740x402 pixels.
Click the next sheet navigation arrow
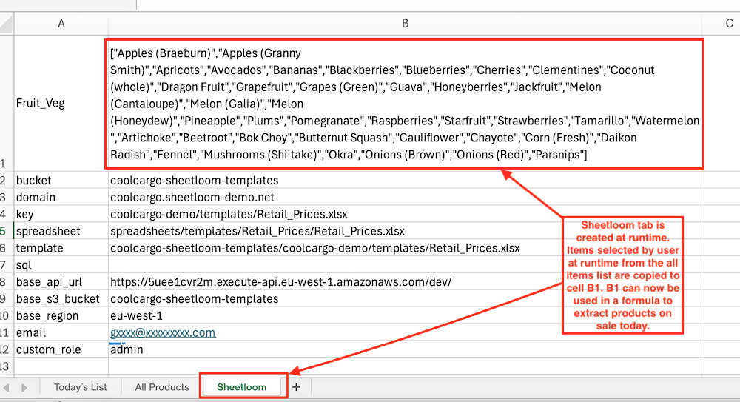[24, 387]
